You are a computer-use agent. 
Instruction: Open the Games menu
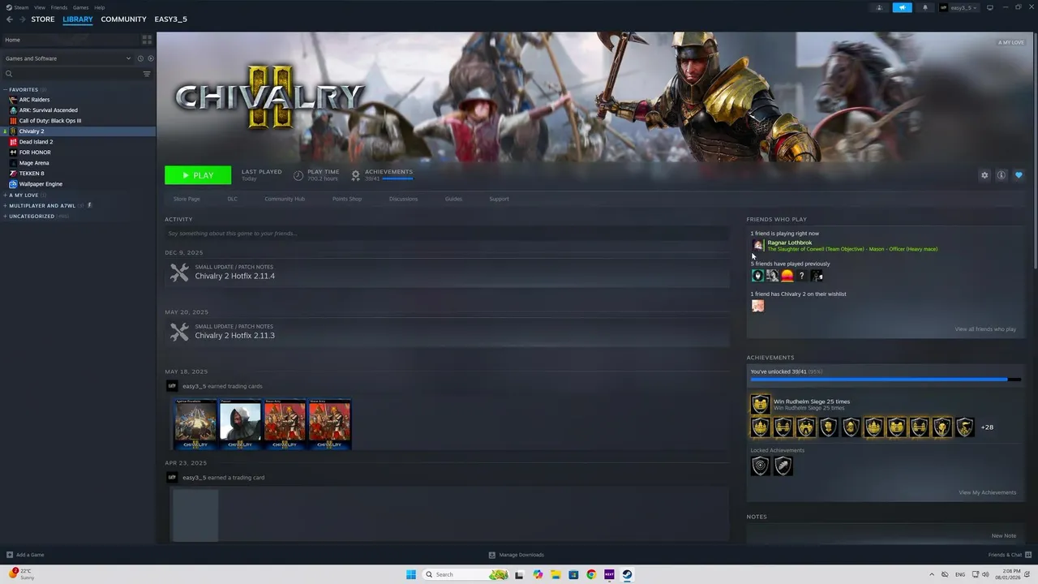[x=81, y=7]
